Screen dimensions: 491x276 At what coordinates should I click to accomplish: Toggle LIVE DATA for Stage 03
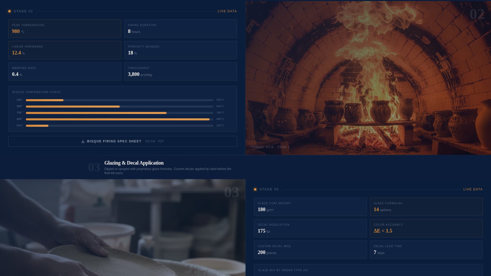(473, 189)
